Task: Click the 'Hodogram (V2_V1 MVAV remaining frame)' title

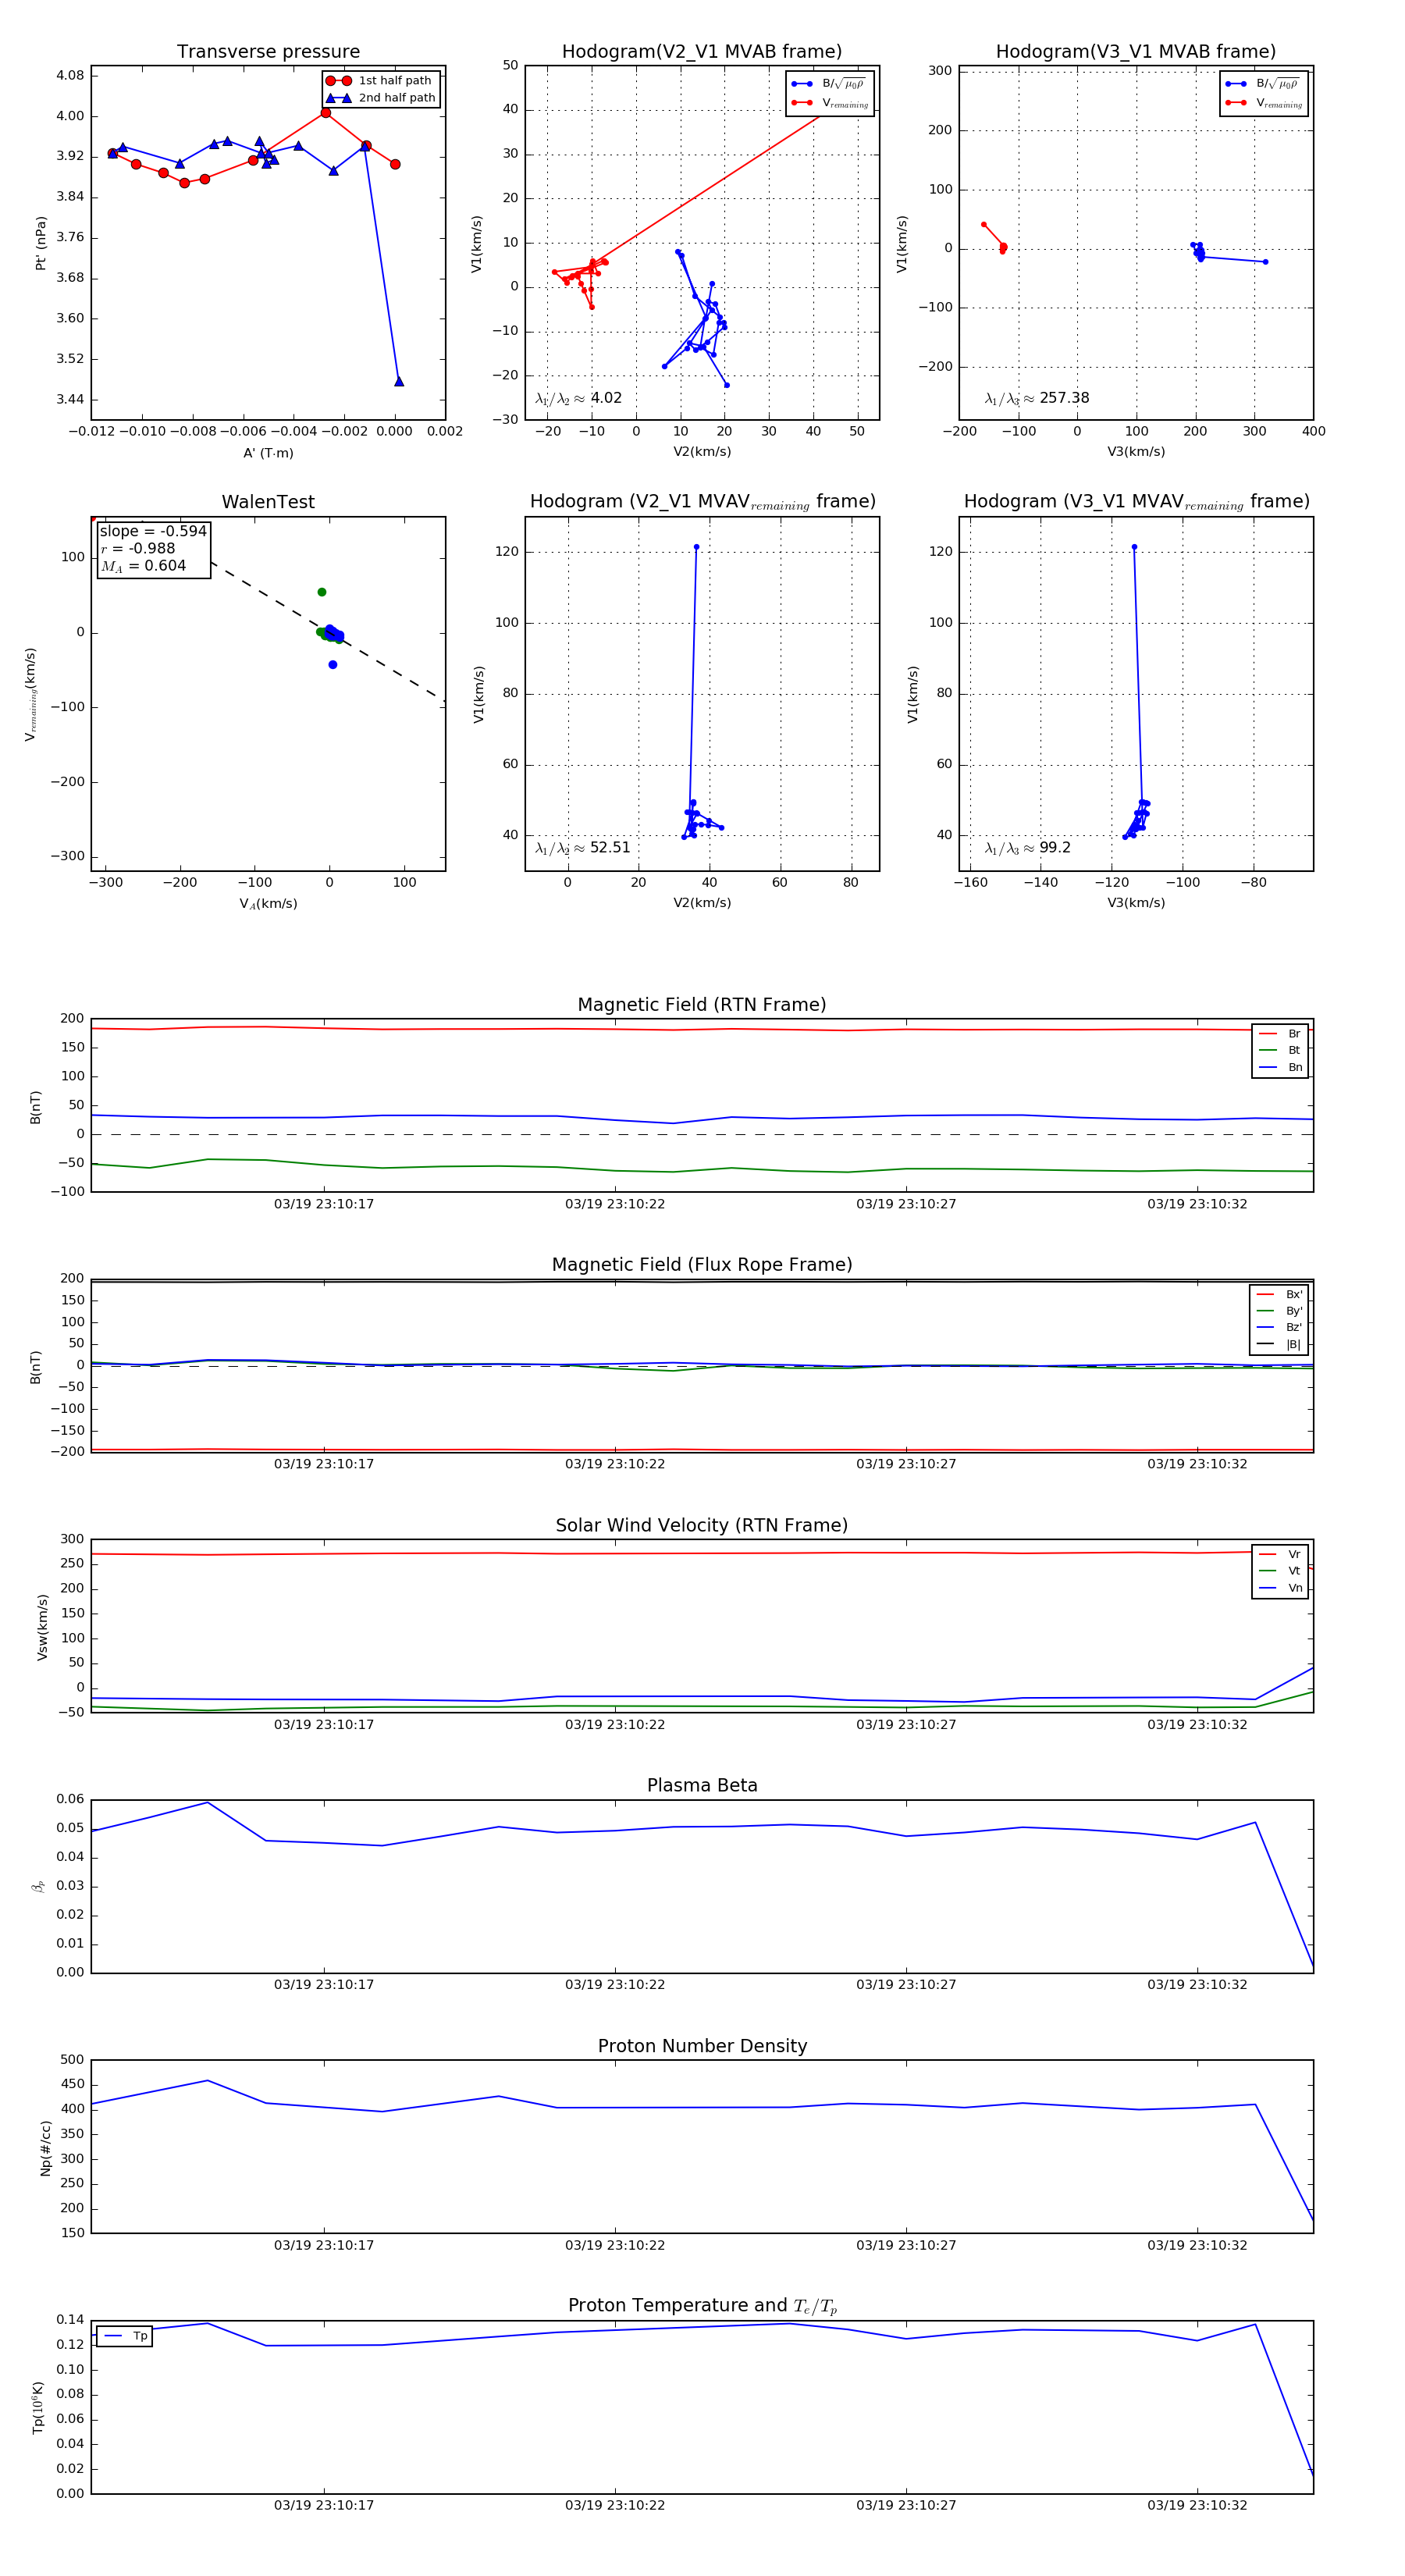Action: [702, 502]
